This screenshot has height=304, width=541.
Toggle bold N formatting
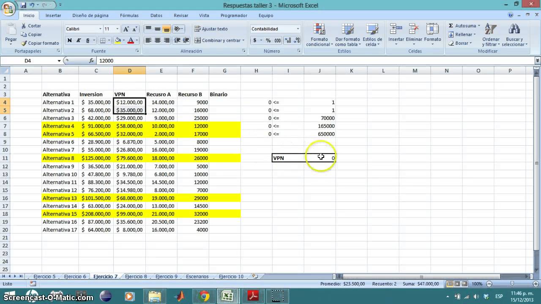tap(69, 41)
